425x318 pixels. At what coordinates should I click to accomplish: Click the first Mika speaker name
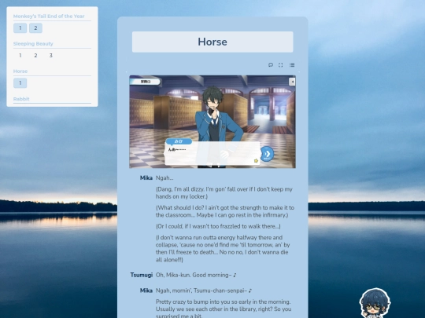coord(146,178)
